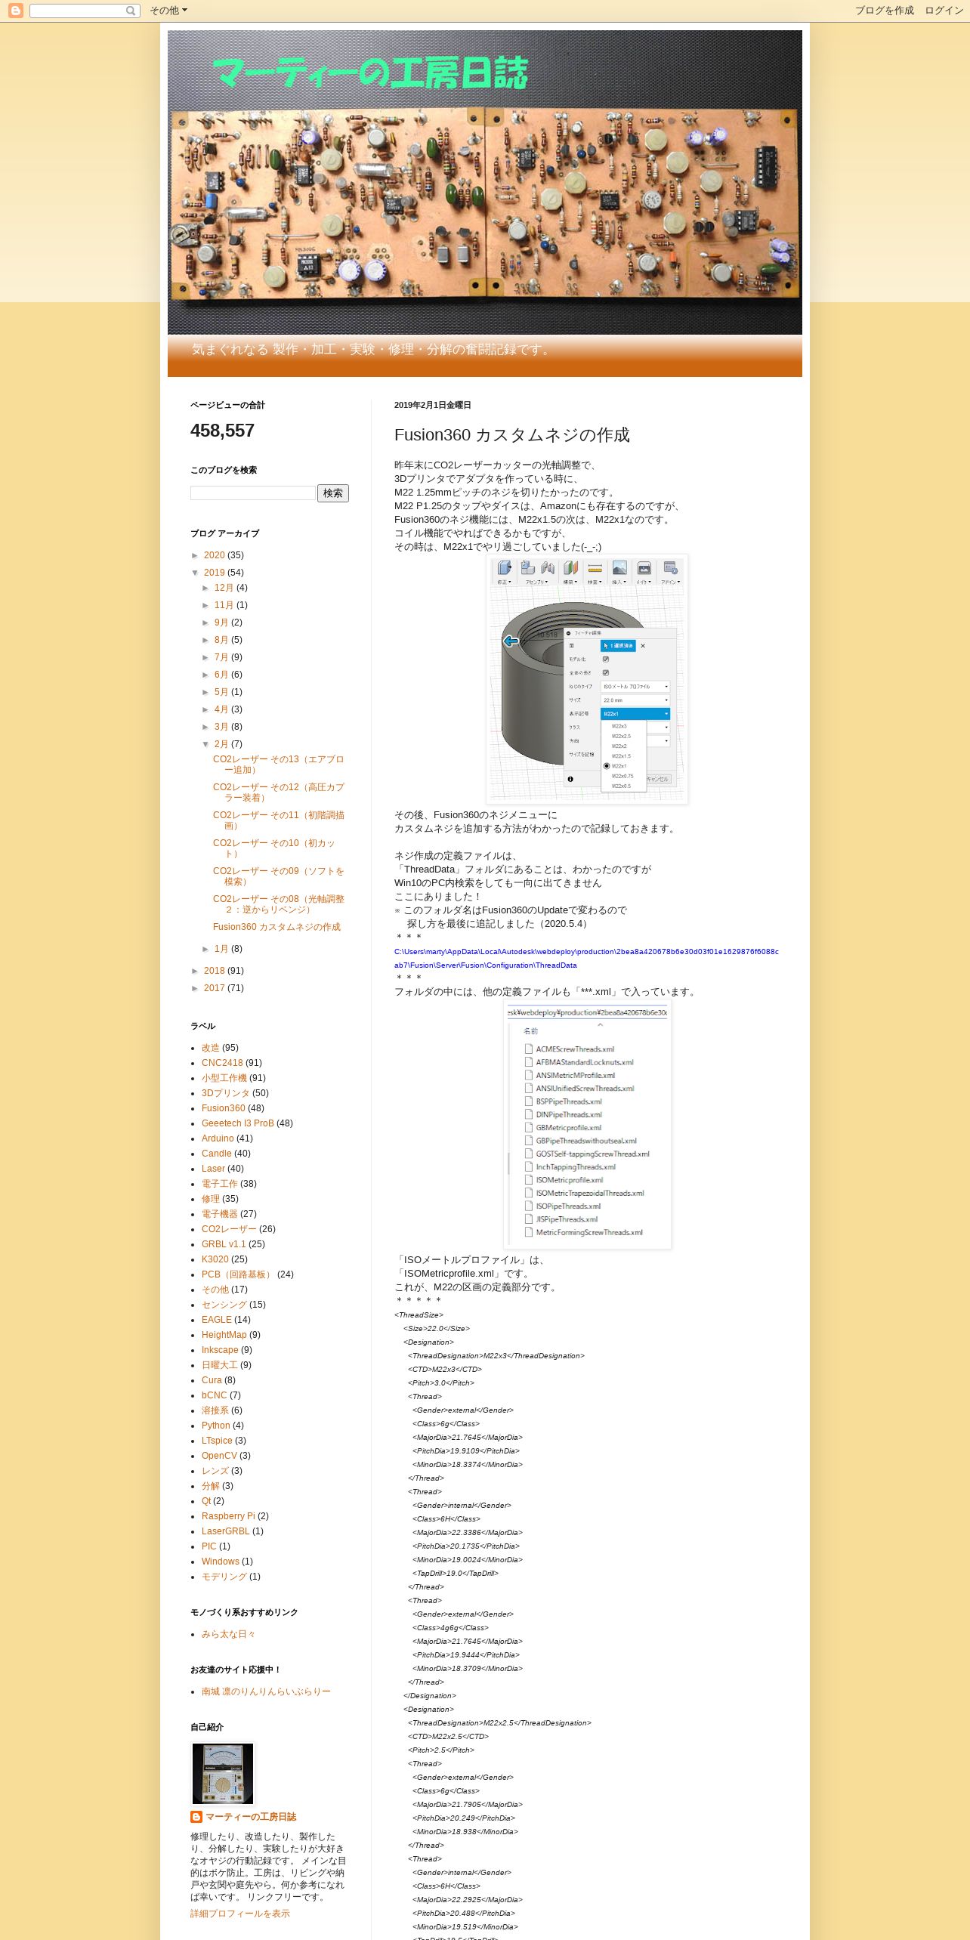Open post CO2レーザー その12（高圧カプラー装着）
This screenshot has height=1940, width=970.
click(x=278, y=792)
